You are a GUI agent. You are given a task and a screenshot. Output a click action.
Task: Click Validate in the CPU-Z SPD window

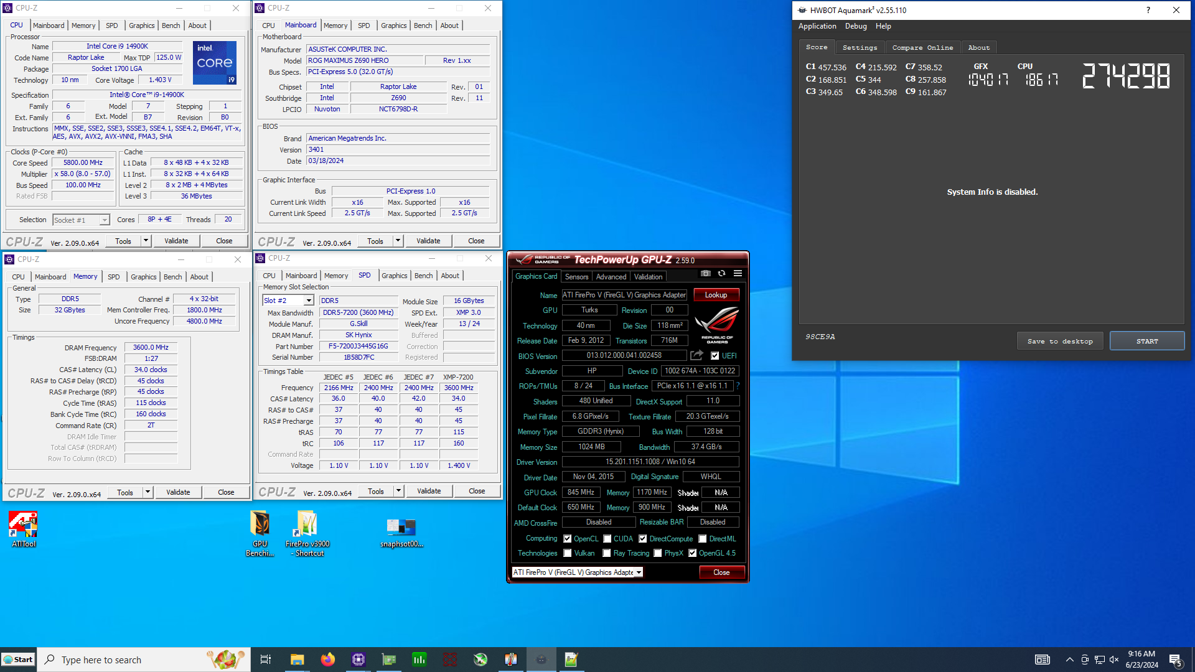coord(429,491)
